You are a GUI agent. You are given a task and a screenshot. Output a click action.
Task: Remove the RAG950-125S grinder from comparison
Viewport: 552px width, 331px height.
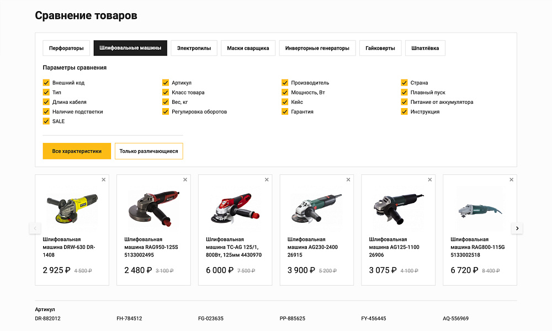(185, 179)
